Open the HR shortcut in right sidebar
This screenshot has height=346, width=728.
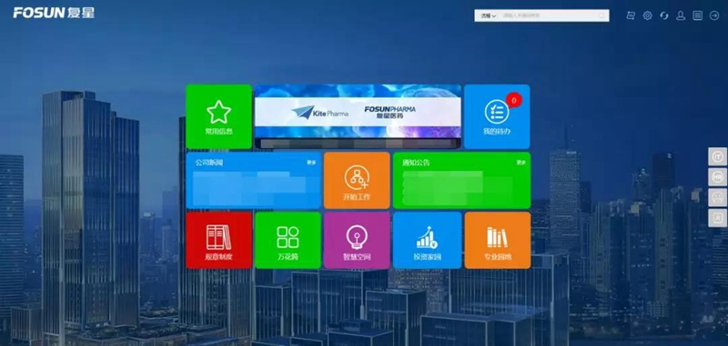tap(717, 177)
